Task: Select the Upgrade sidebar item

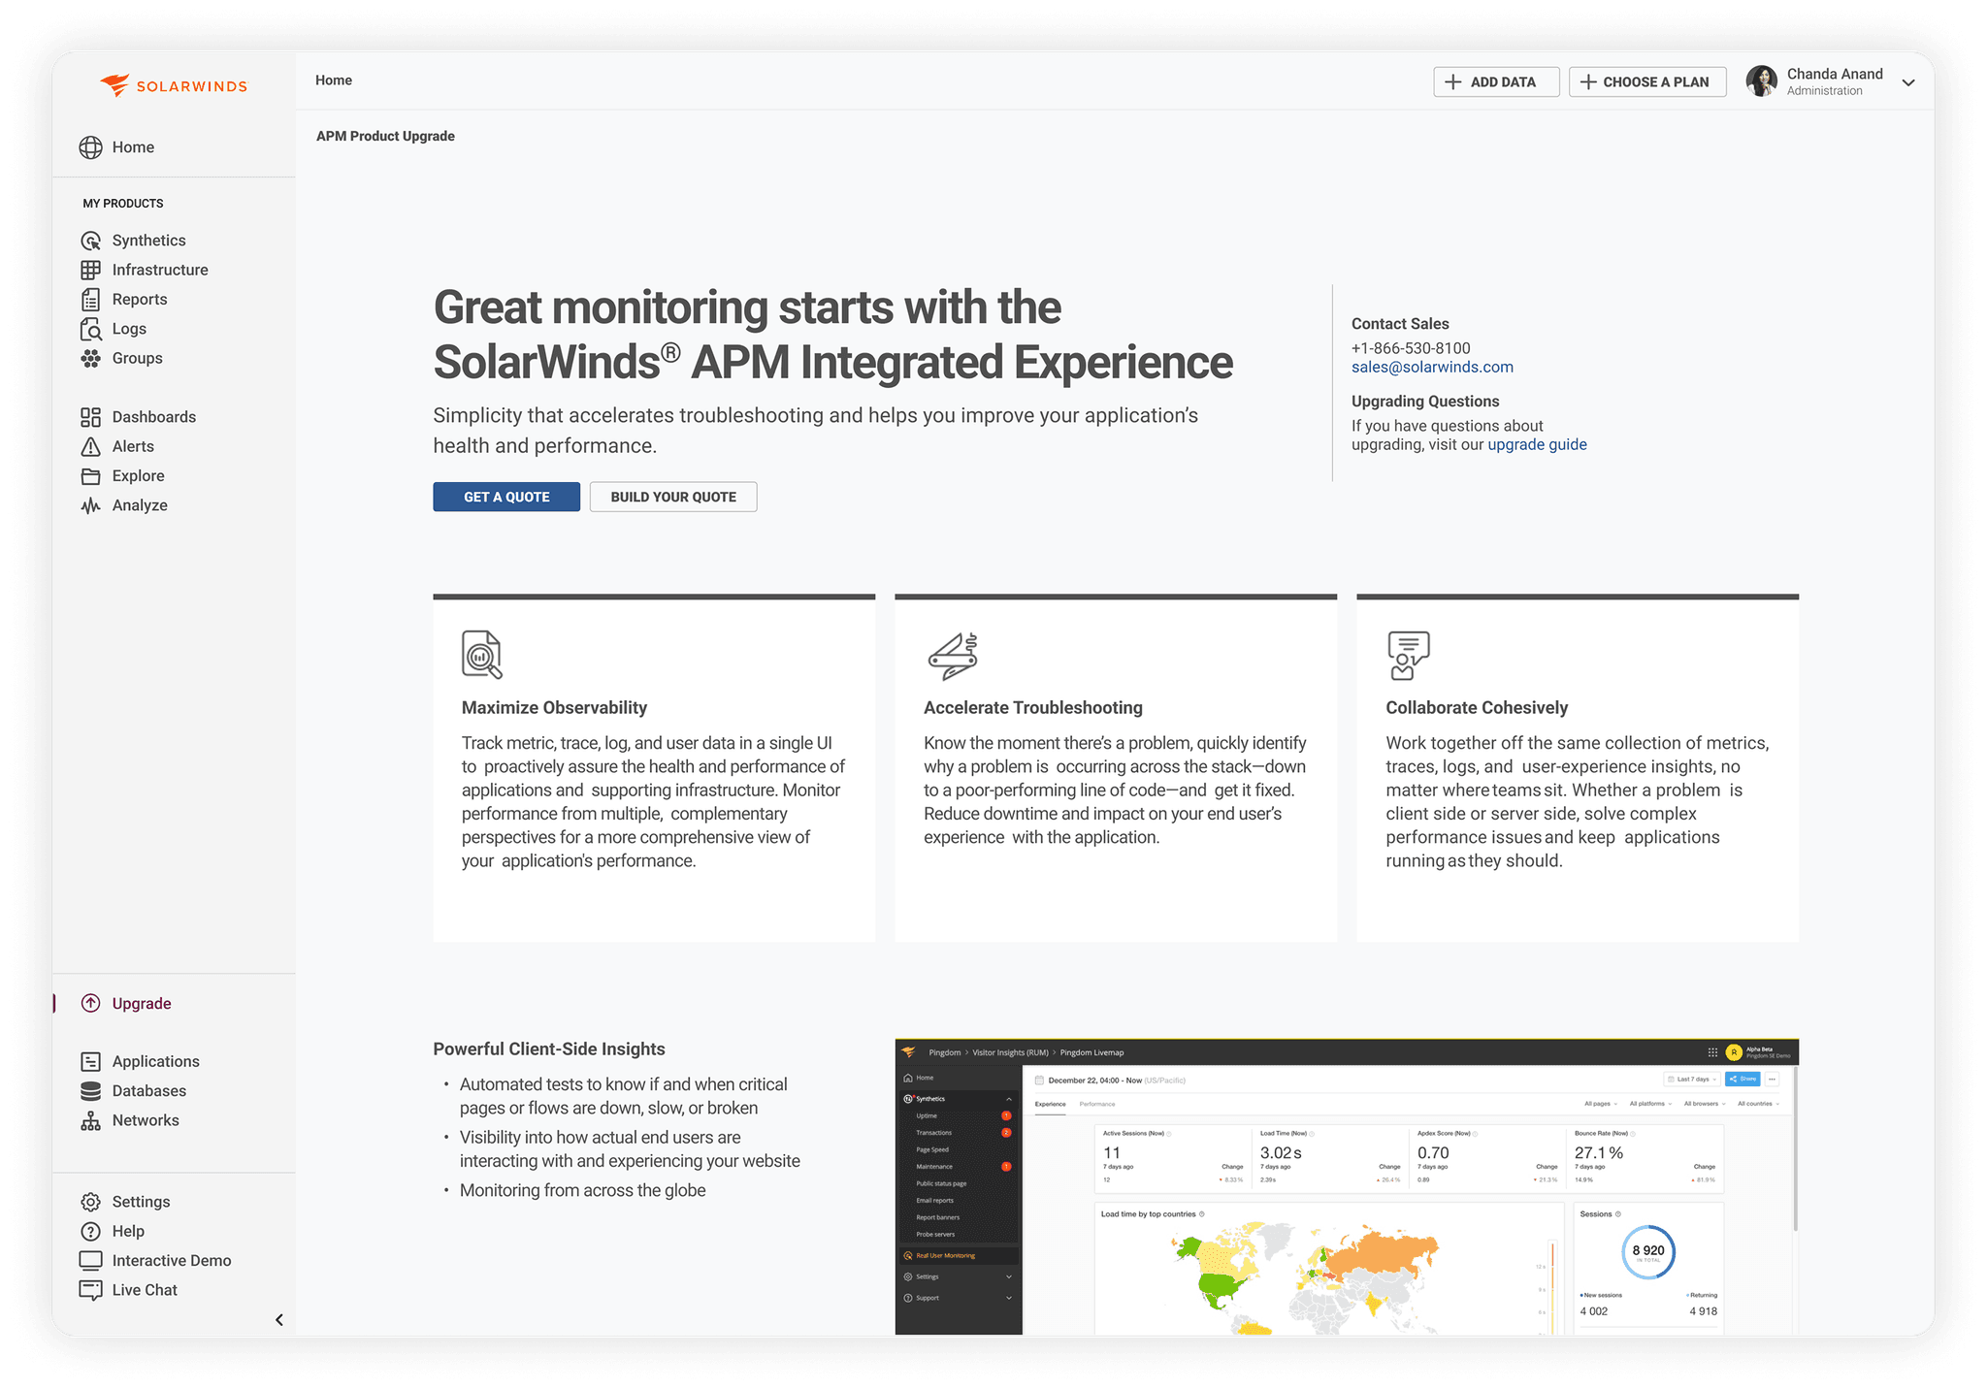Action: coord(141,1003)
